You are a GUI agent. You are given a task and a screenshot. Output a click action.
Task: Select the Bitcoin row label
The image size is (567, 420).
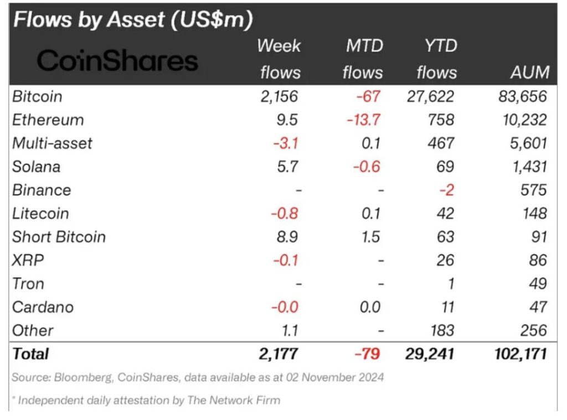[x=37, y=96]
